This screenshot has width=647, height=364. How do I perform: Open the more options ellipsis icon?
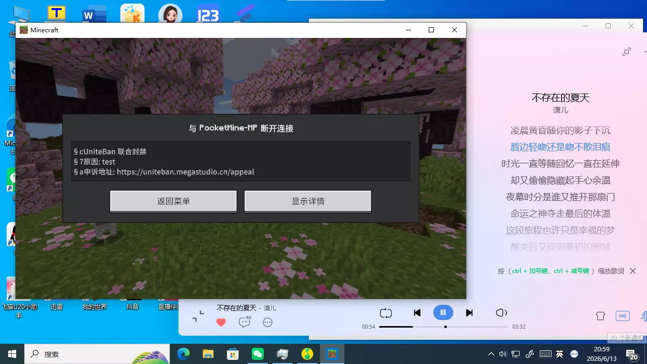[x=268, y=322]
